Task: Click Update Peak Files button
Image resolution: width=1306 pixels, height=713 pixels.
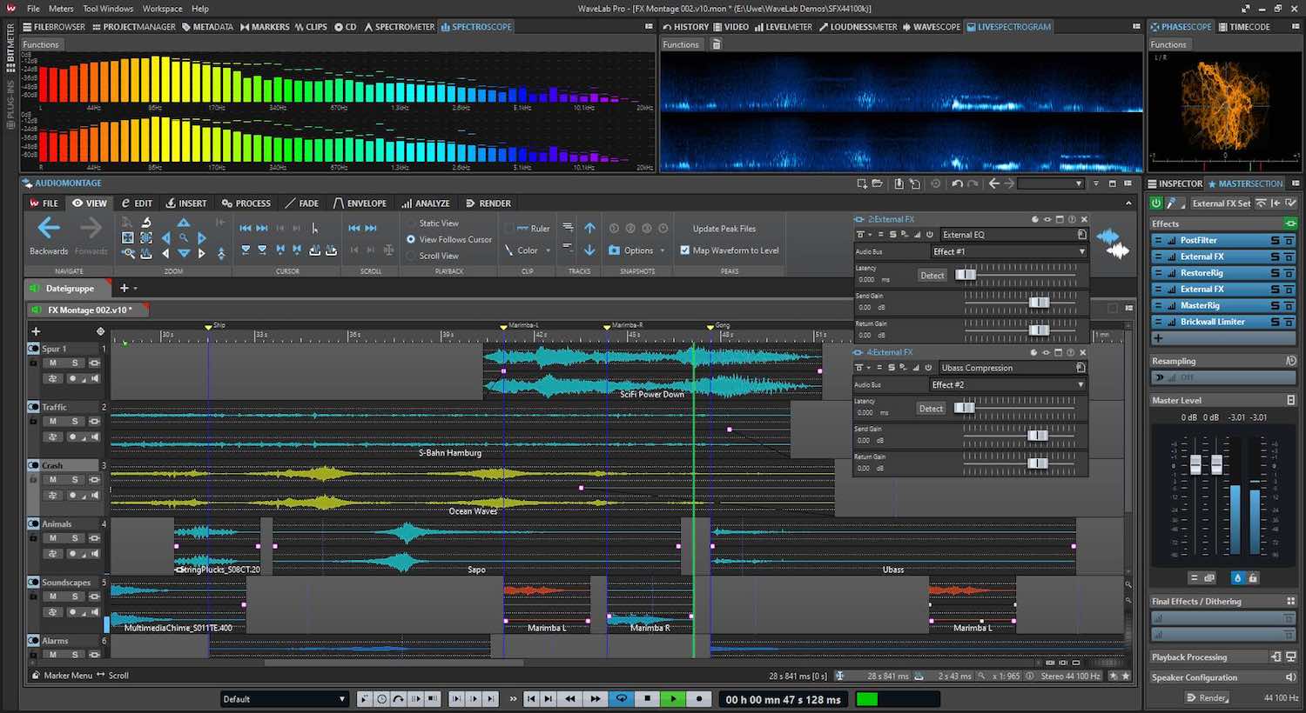Action: [x=724, y=229]
